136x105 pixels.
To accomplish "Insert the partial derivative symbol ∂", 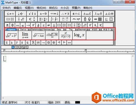I will 38,25.
